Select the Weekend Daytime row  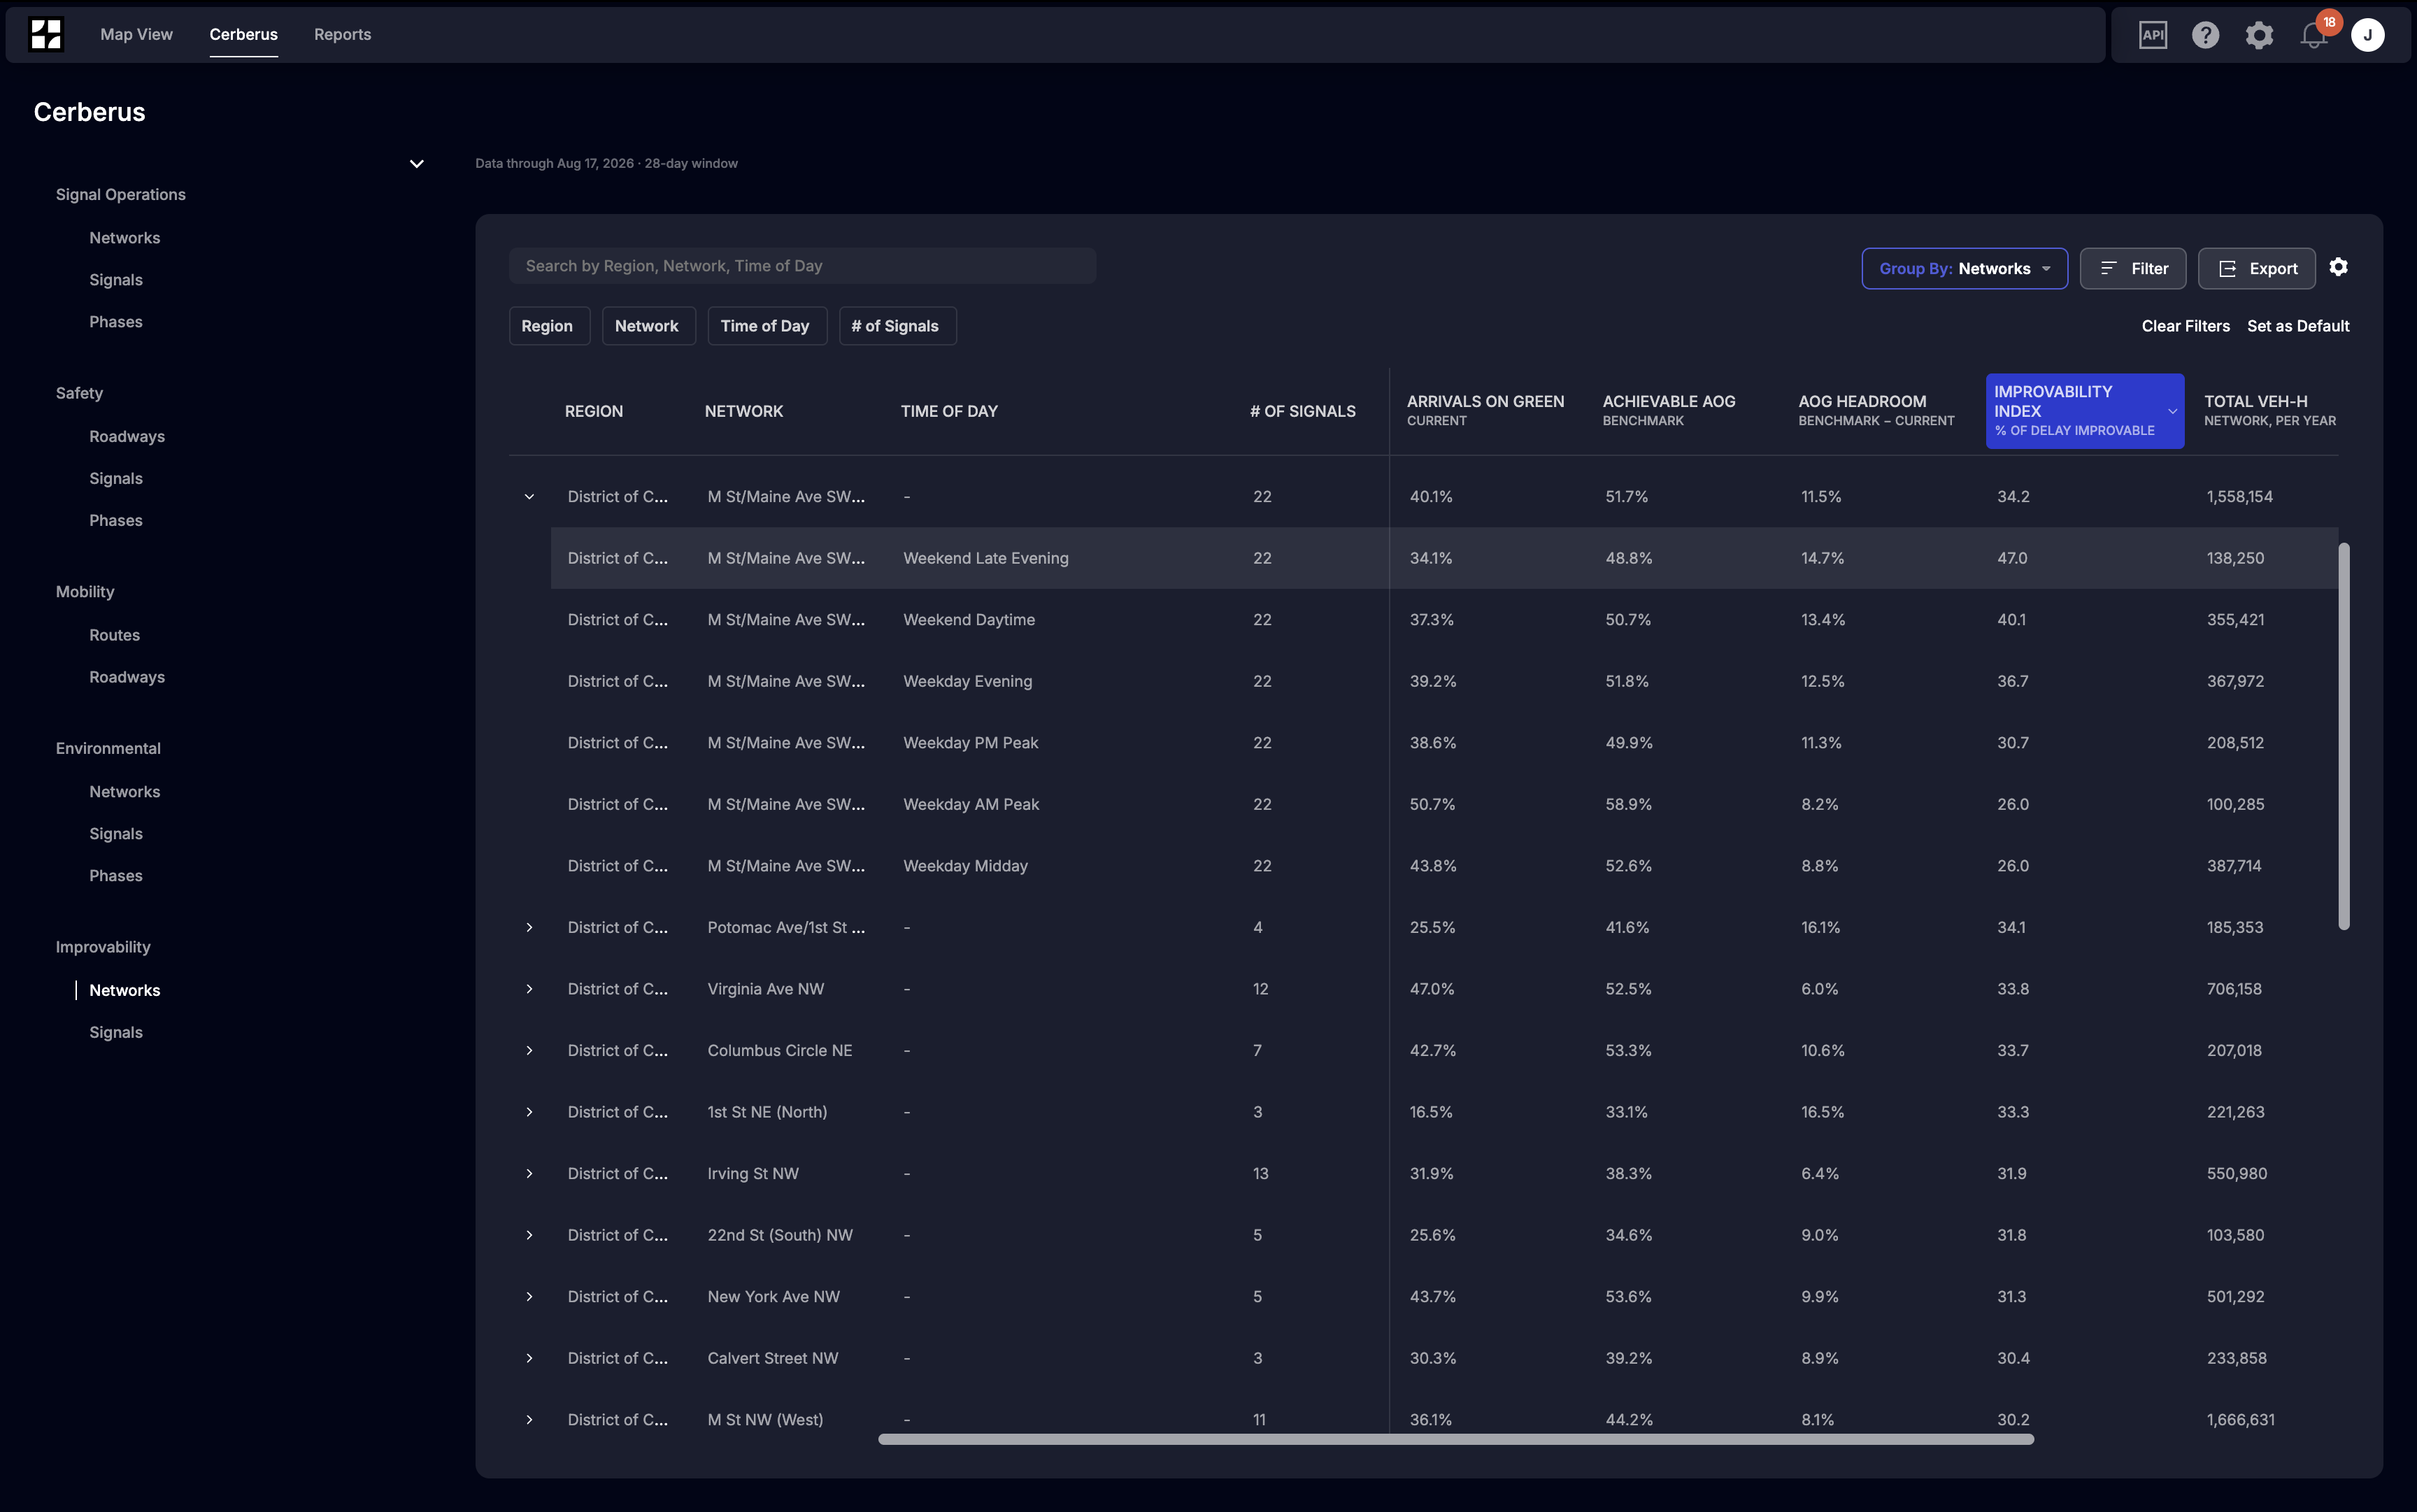[1444, 620]
